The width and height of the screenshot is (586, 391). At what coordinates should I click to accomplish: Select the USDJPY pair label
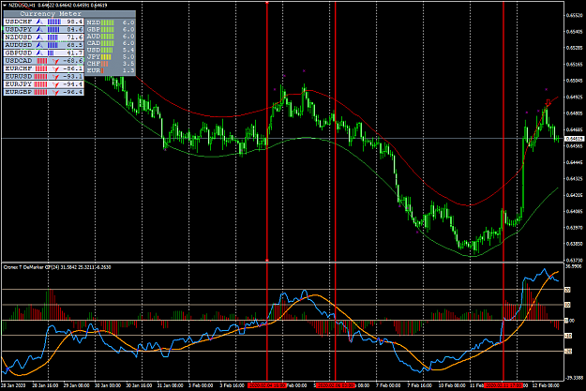(19, 29)
